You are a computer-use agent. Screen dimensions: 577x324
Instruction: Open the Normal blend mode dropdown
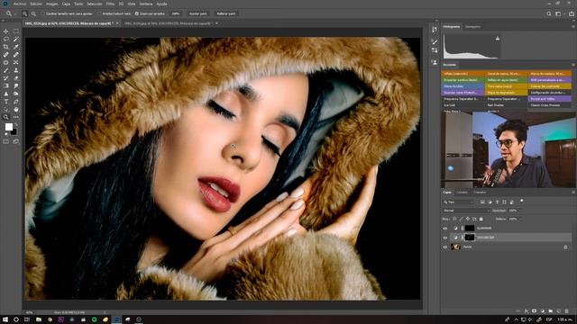pos(467,211)
